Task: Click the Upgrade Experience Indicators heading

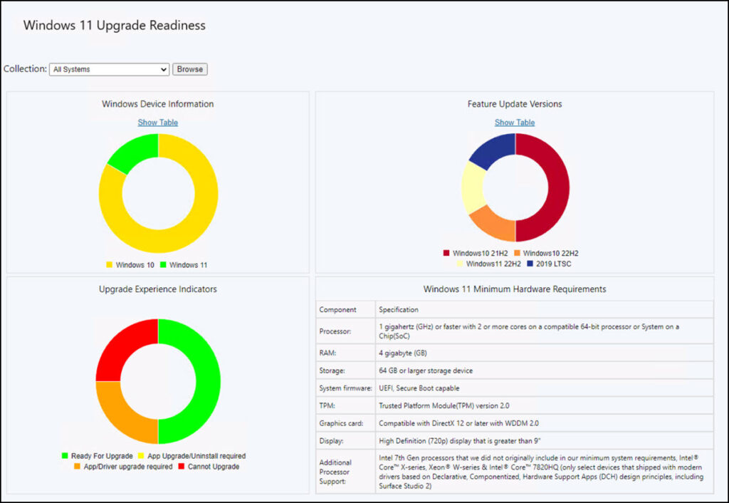Action: 157,289
